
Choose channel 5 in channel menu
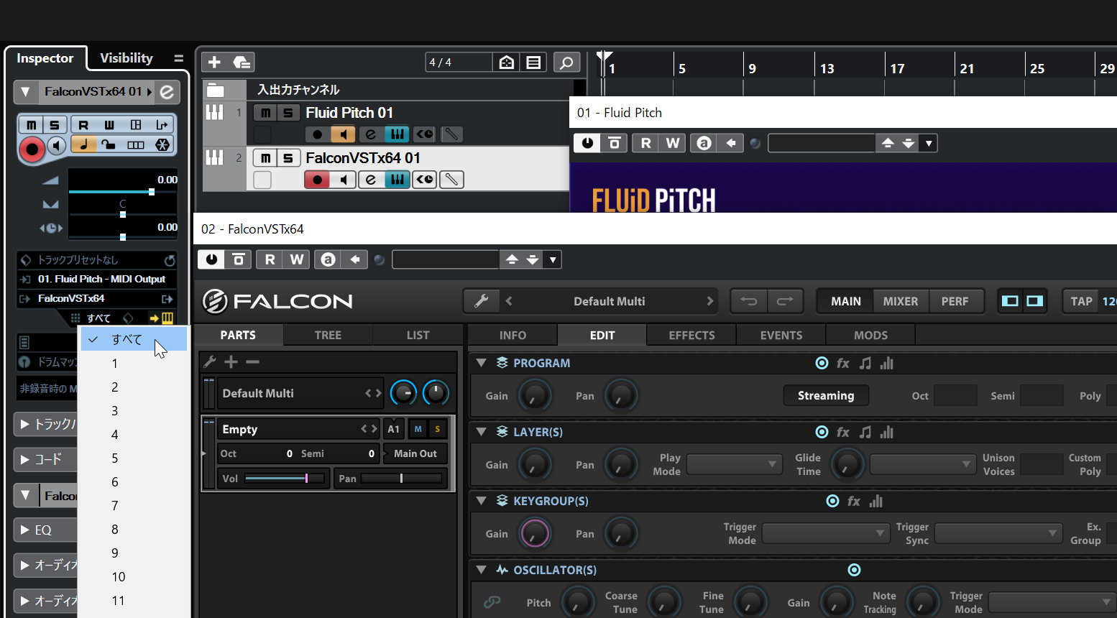coord(134,458)
